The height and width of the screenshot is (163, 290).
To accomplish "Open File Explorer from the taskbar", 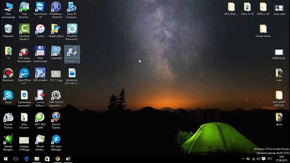I will pyautogui.click(x=37, y=159).
